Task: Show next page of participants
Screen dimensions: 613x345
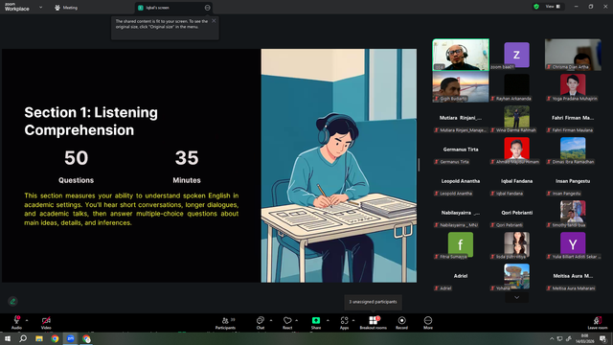Action: [x=516, y=298]
